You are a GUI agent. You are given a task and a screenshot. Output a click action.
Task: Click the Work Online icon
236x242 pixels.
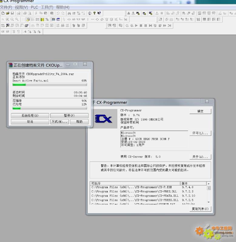129,13
